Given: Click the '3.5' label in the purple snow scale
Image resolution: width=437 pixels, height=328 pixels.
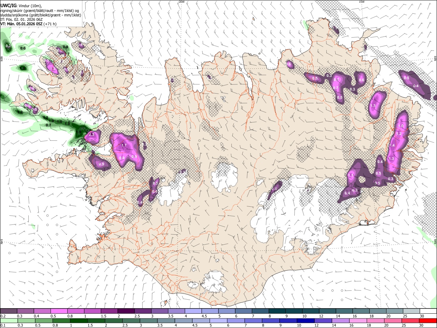Looking at the screenshot, I should 170,316.
